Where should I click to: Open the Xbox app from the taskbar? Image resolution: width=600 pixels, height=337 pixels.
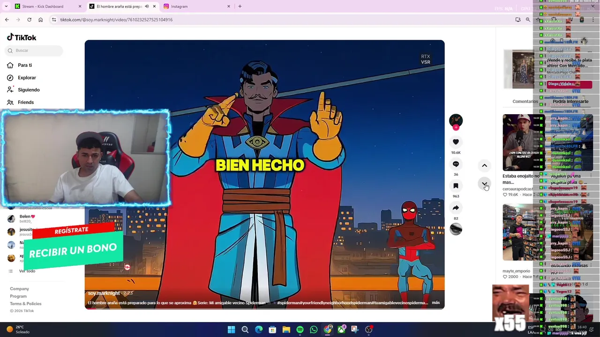click(x=341, y=330)
